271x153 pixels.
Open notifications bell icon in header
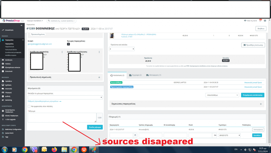tap(260, 20)
